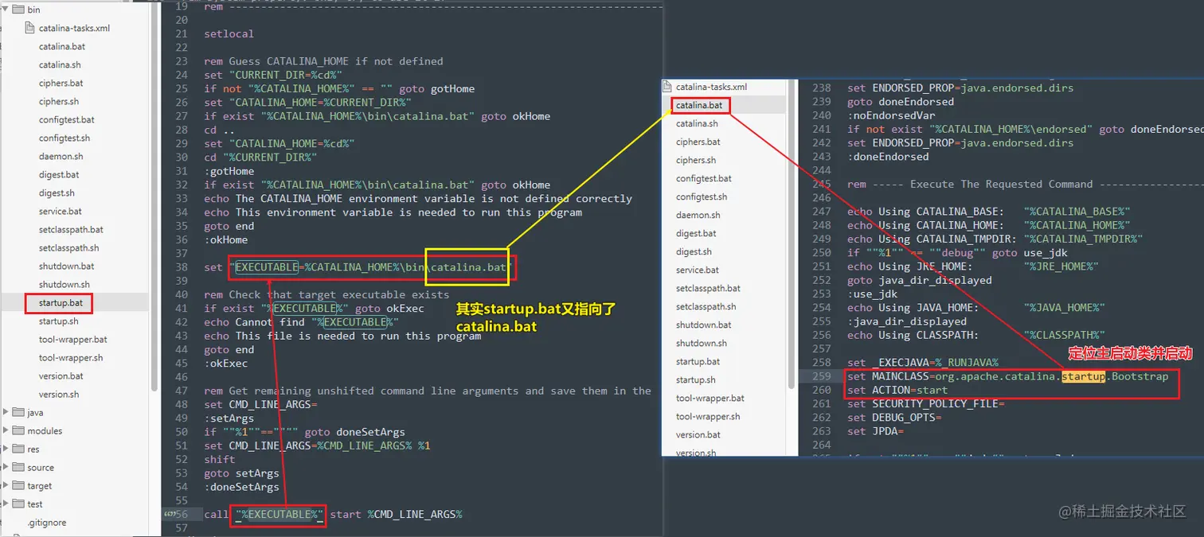The width and height of the screenshot is (1204, 537).
Task: Open digest.bat in the main sidebar
Action: click(x=59, y=175)
